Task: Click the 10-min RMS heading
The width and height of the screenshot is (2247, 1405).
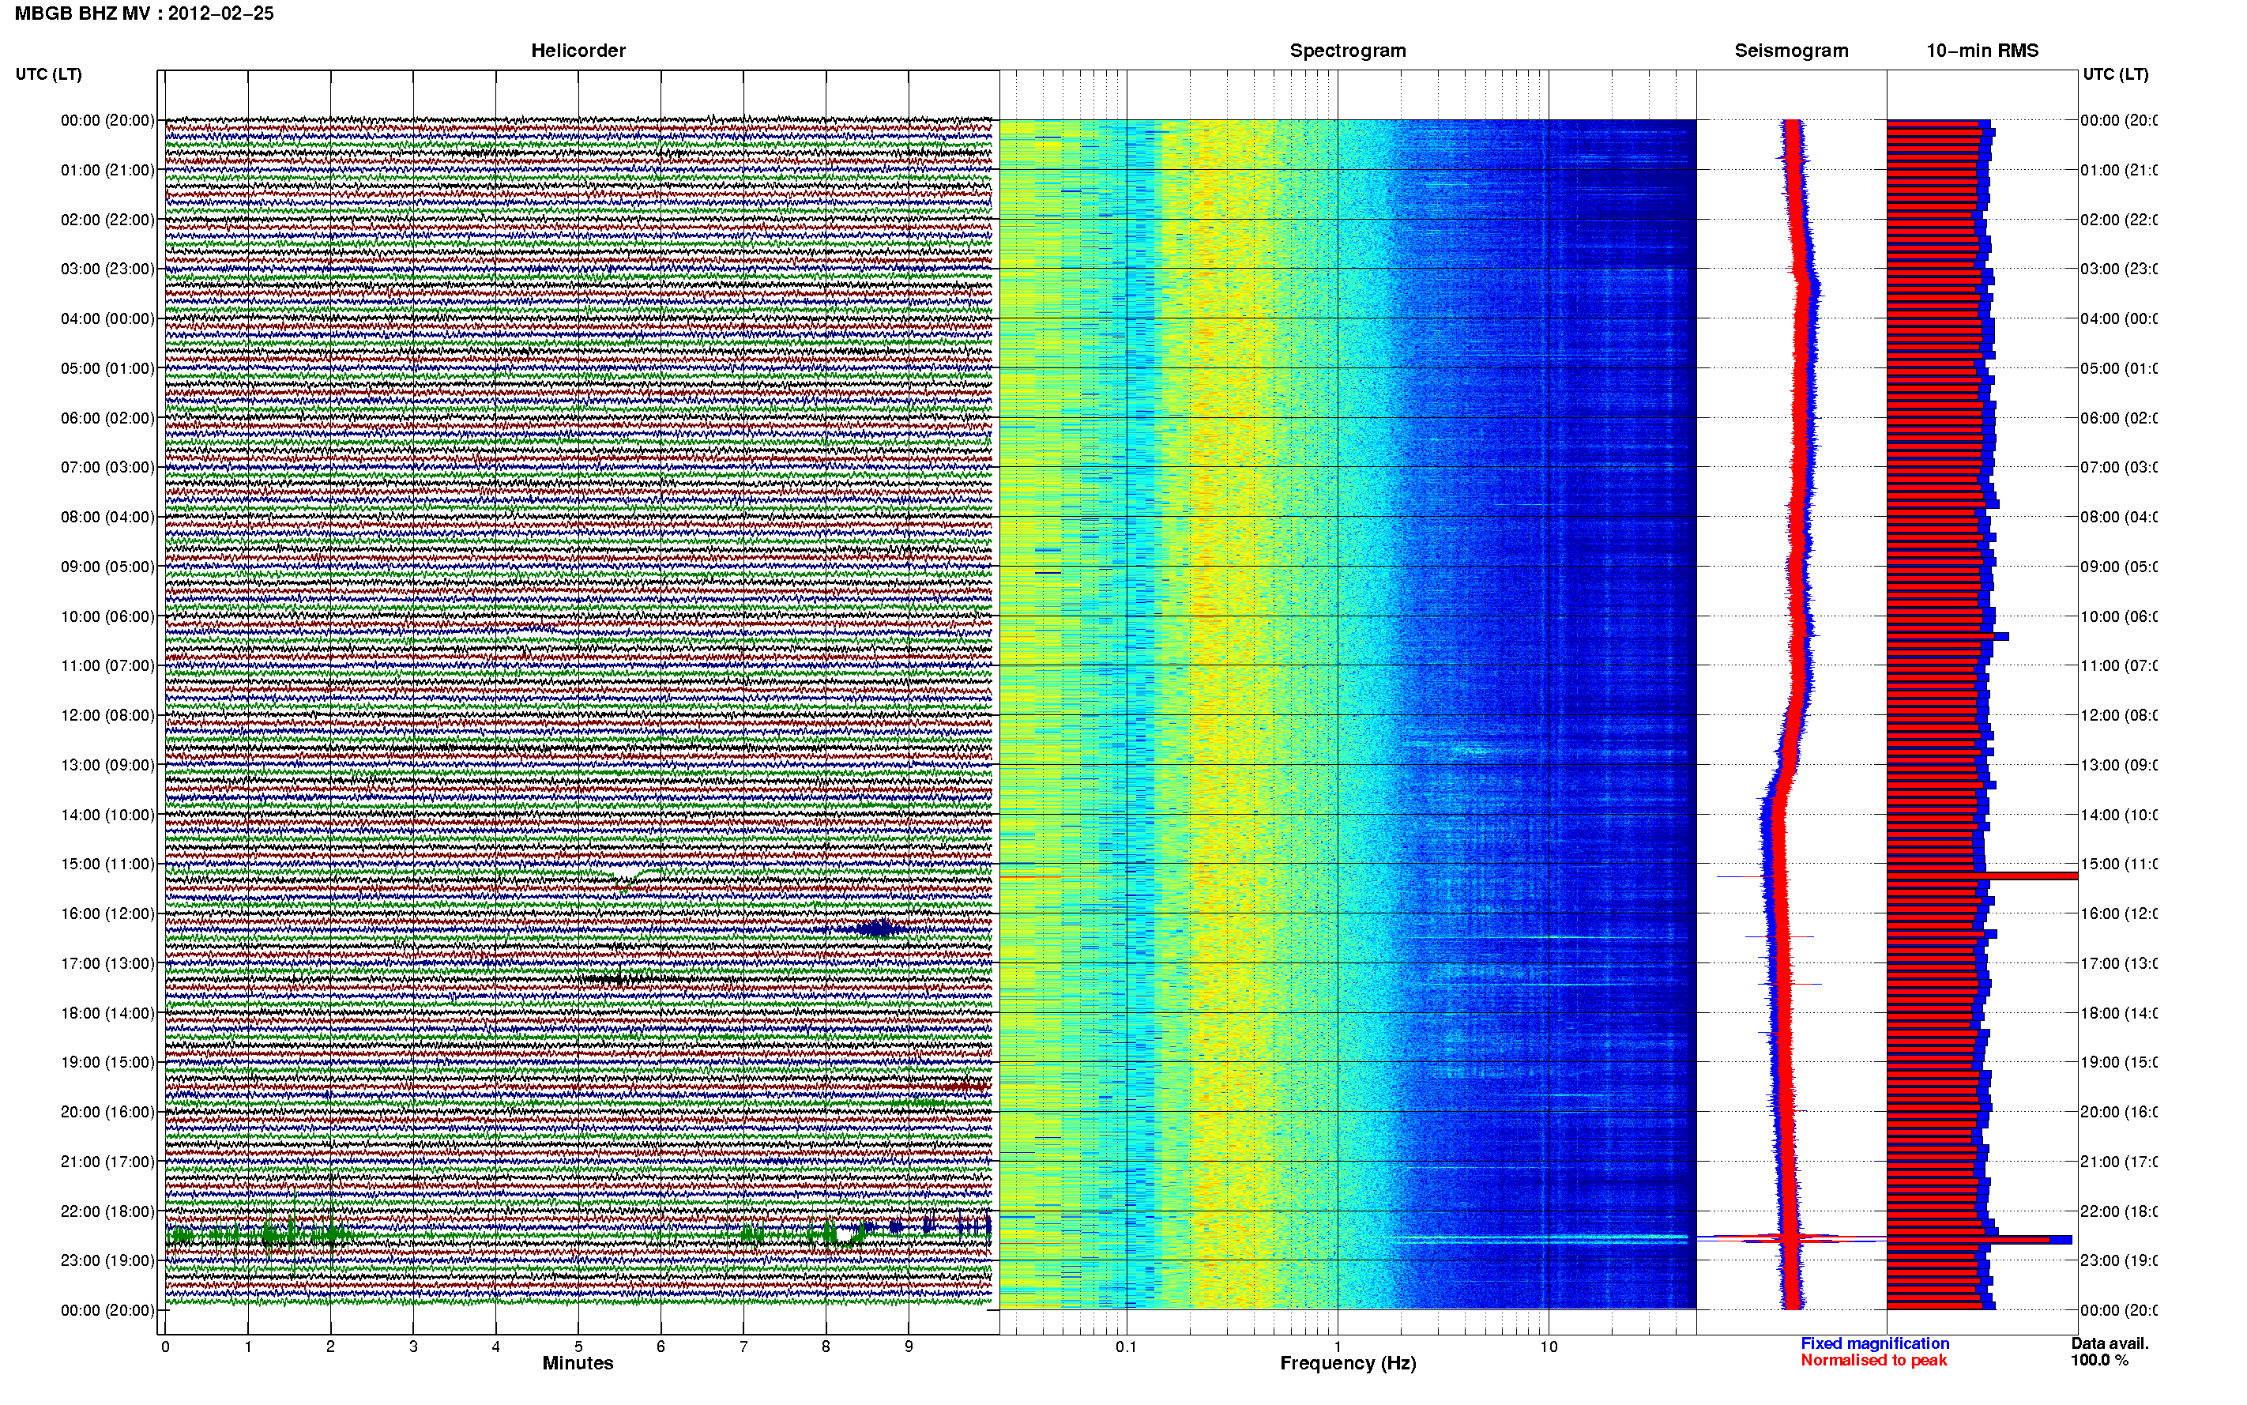Action: pos(1982,51)
